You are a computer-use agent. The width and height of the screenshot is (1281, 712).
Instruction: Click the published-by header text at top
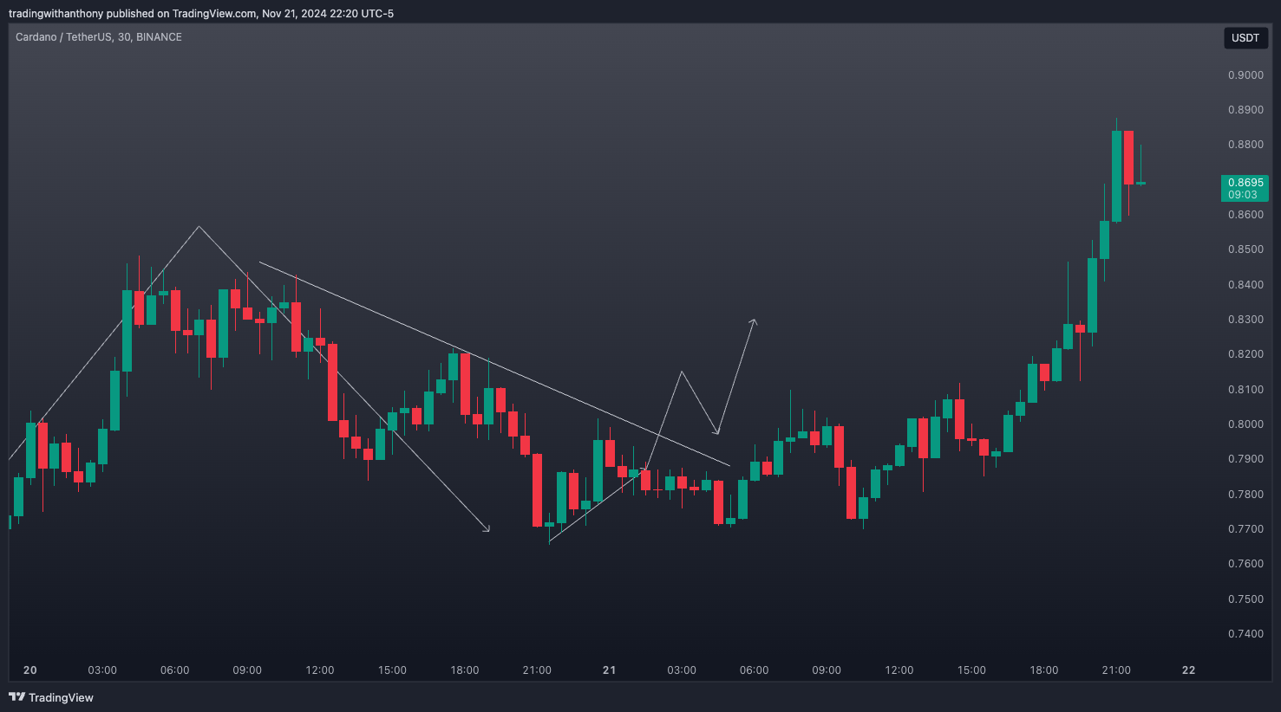pyautogui.click(x=201, y=13)
